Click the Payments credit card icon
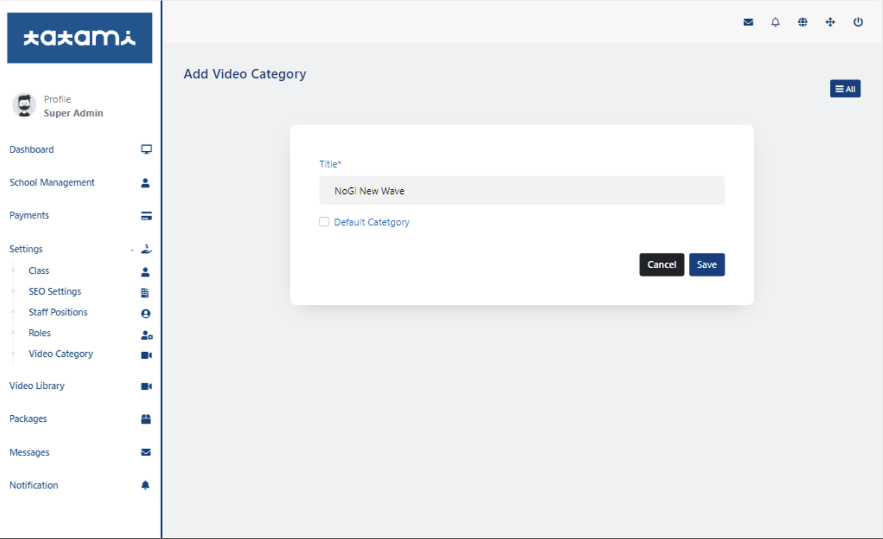The image size is (883, 539). click(x=146, y=216)
